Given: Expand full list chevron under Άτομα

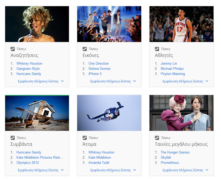Looking at the screenshot, I should point(135,170).
